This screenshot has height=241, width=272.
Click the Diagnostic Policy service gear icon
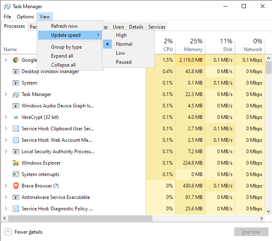click(x=16, y=209)
